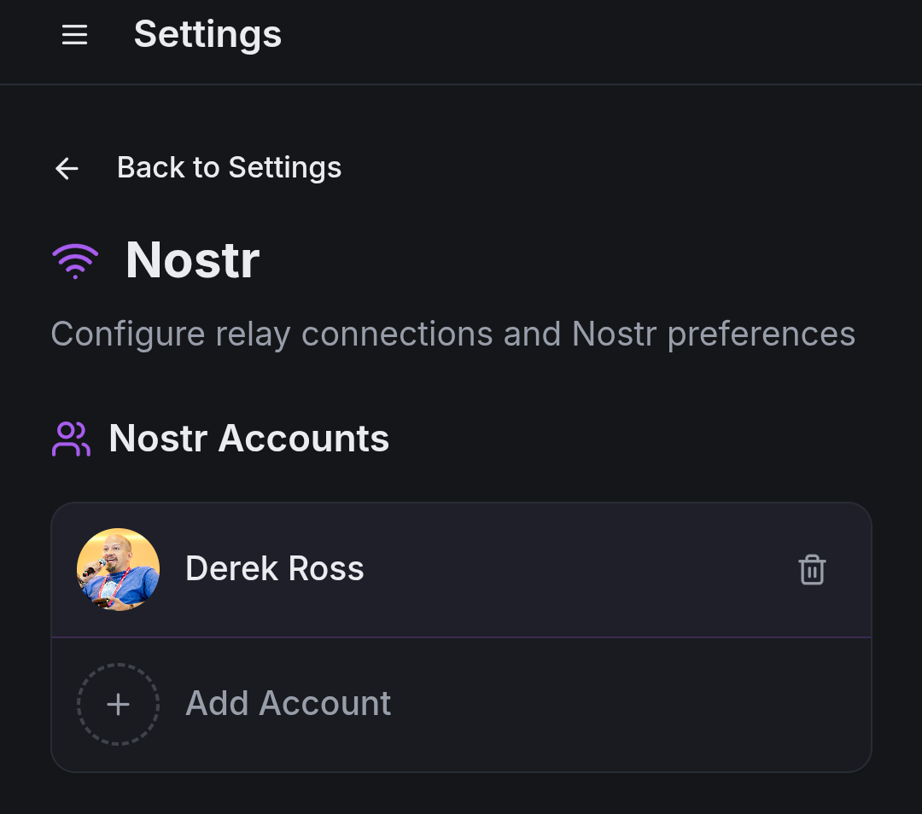Delete Derek Ross using the trash icon
Image resolution: width=922 pixels, height=814 pixels.
coord(811,569)
